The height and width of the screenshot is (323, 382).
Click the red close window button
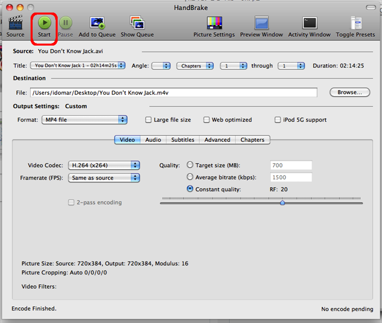(x=9, y=8)
